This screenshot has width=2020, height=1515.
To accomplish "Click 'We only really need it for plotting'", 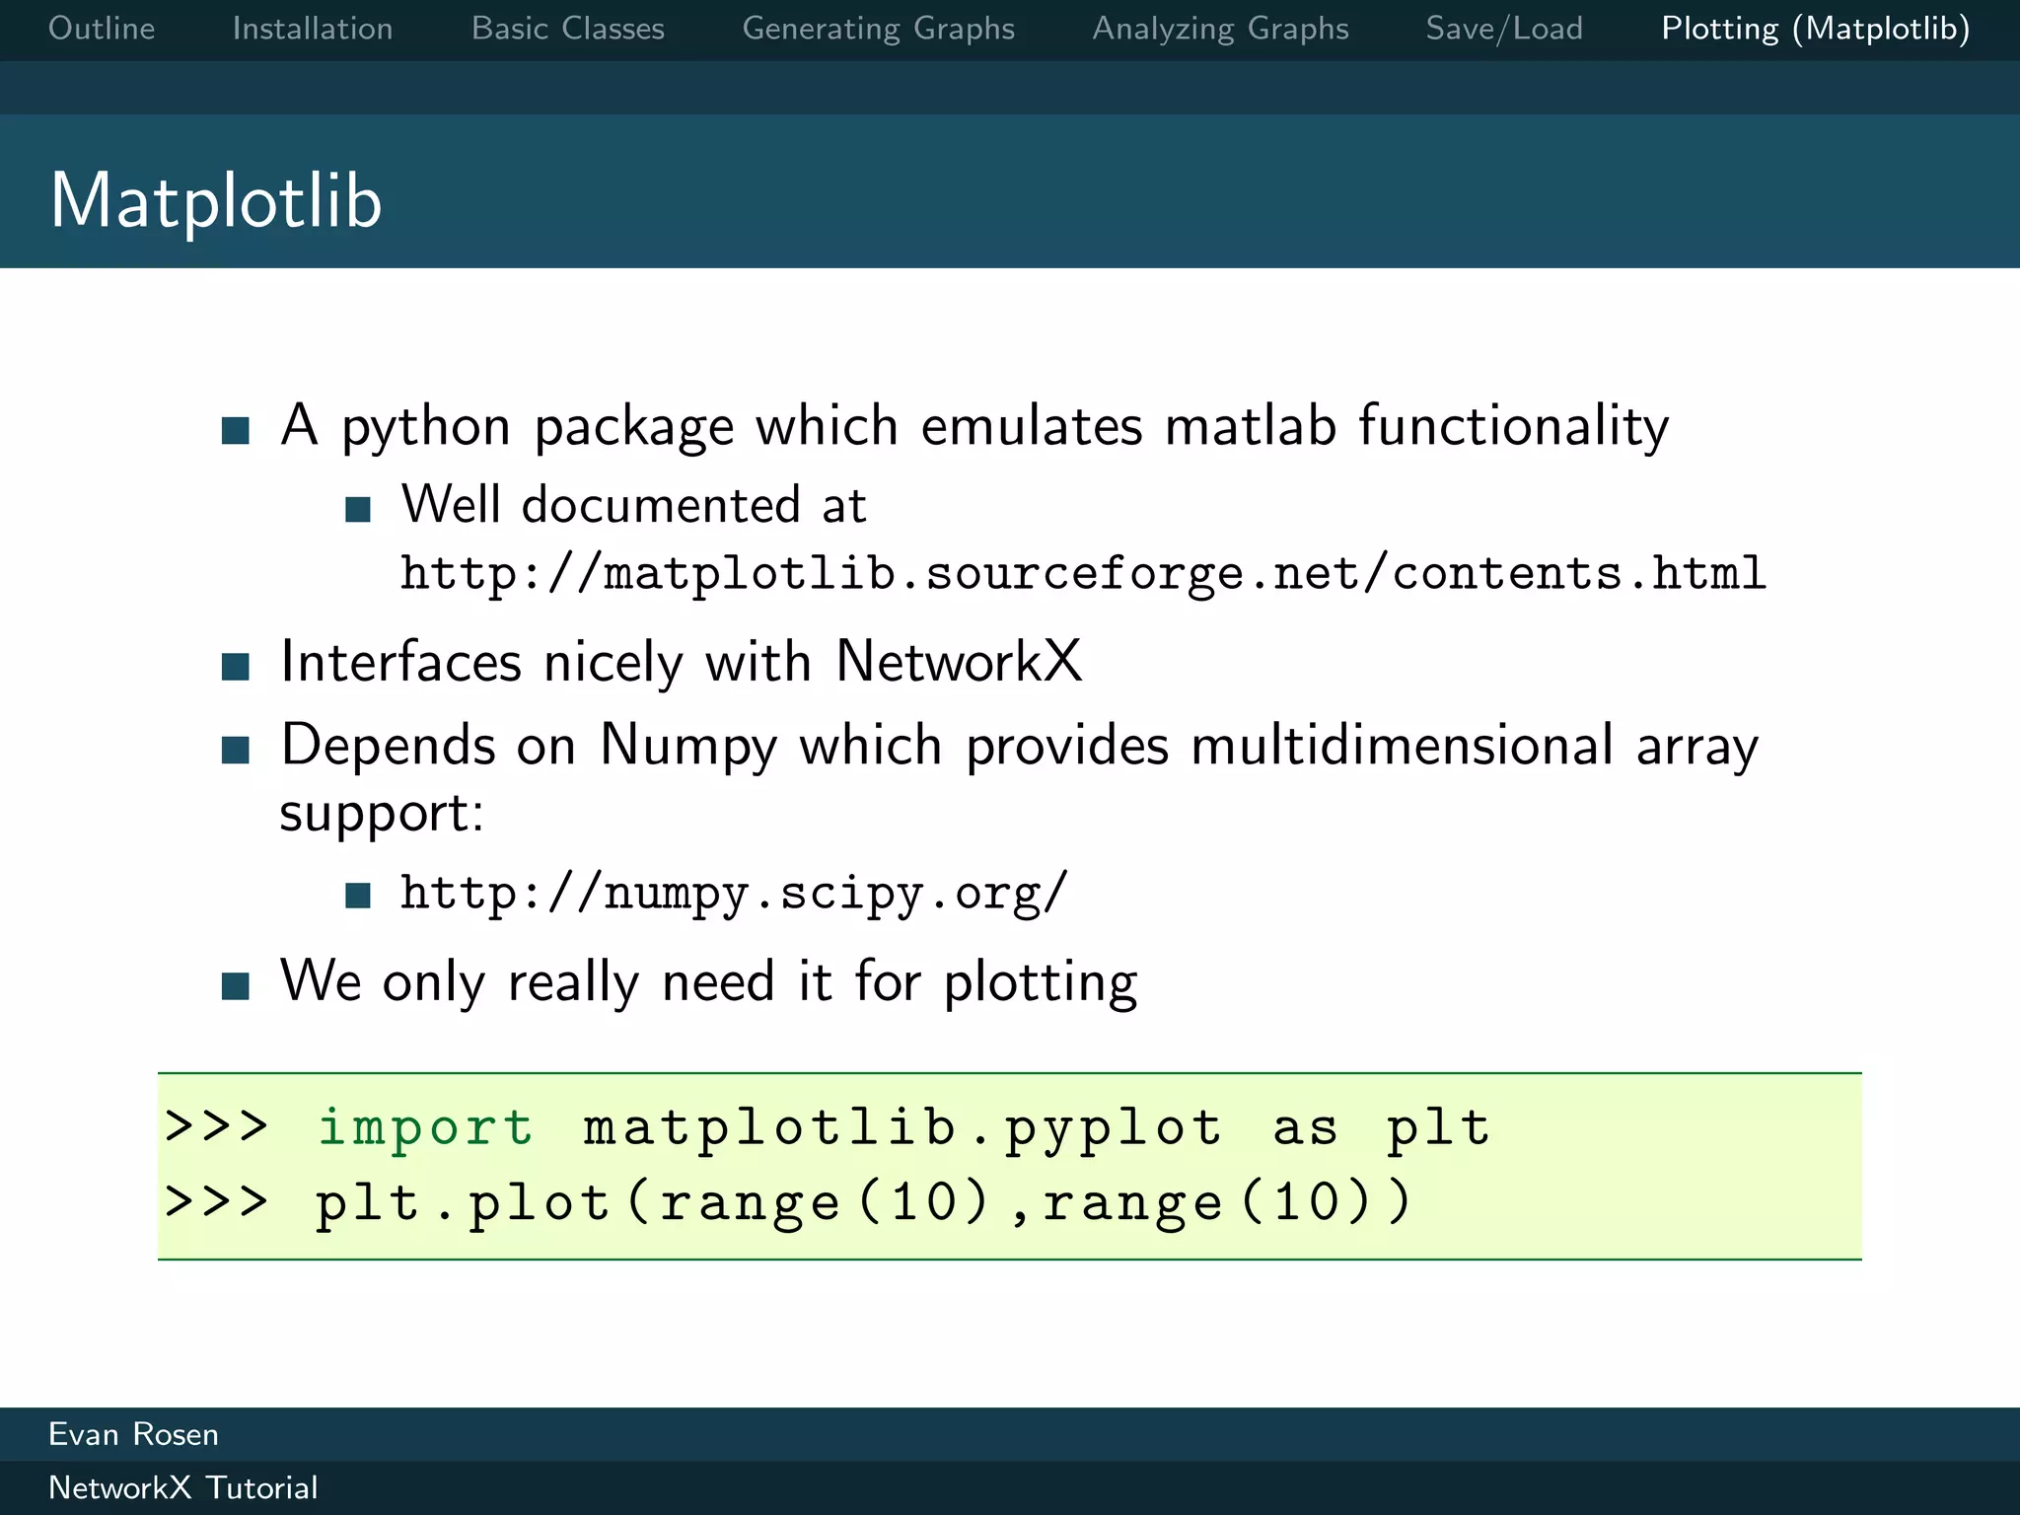I will tap(709, 982).
